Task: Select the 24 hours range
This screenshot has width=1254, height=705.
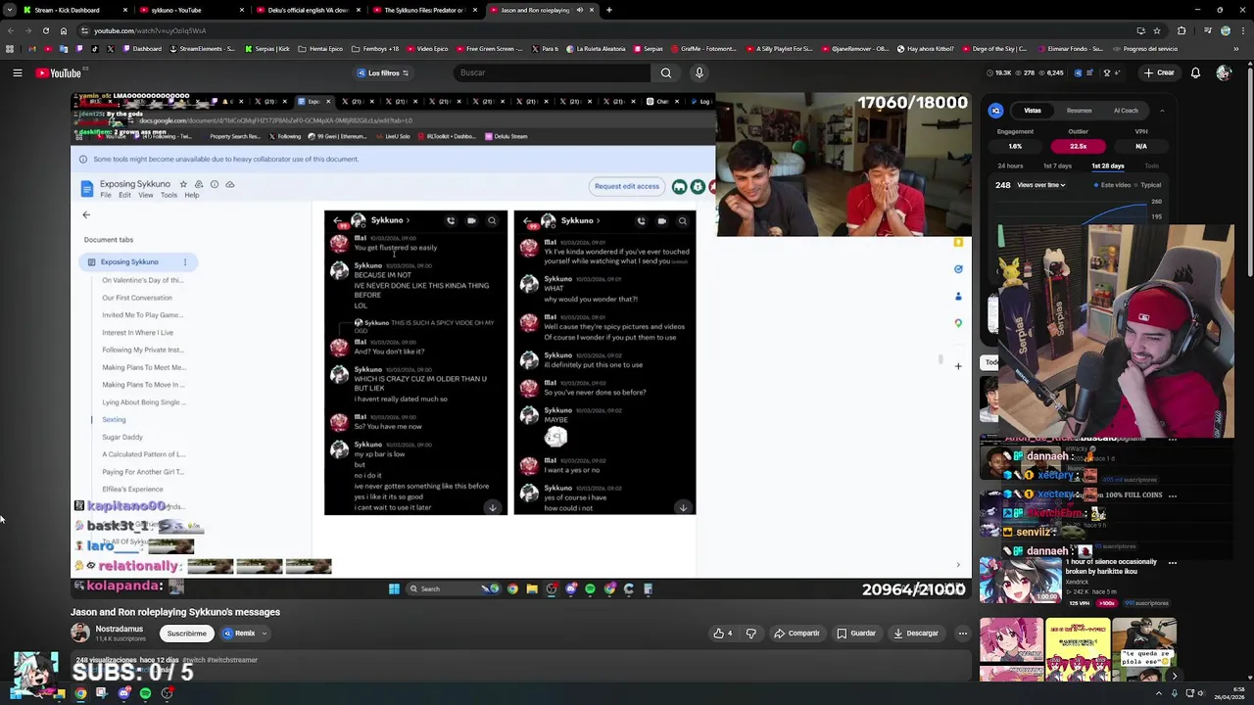Action: (x=1010, y=166)
